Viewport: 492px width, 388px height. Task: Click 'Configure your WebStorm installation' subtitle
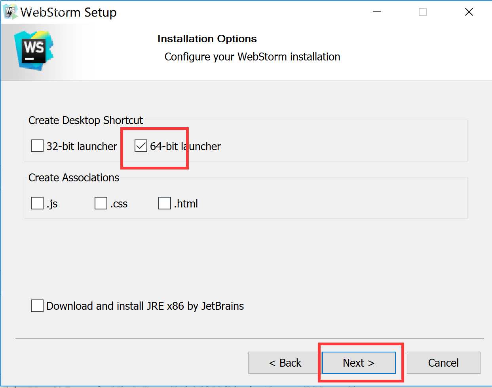252,57
